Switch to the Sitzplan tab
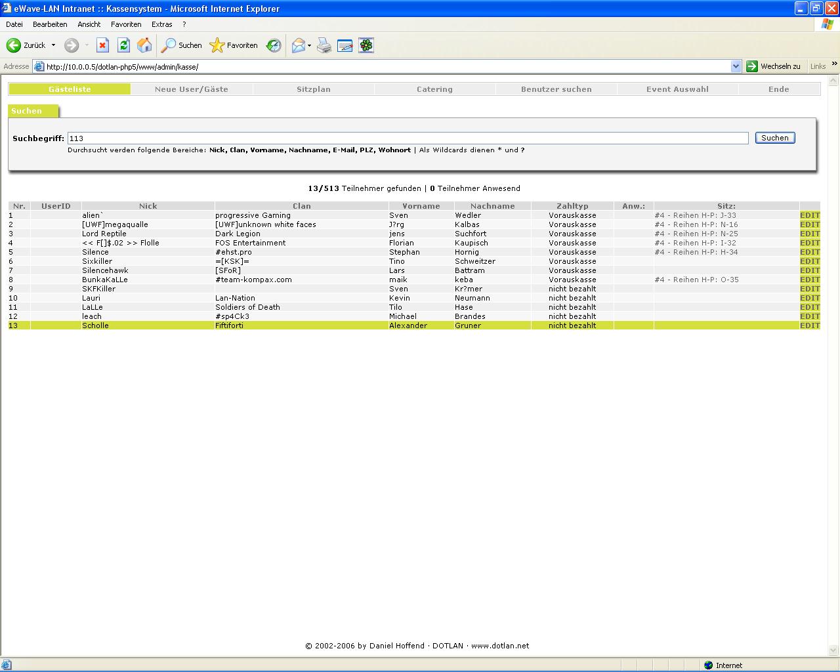The height and width of the screenshot is (672, 840). 313,89
